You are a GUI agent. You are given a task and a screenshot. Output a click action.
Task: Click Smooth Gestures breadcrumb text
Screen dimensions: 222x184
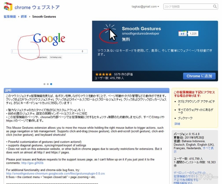point(44,17)
